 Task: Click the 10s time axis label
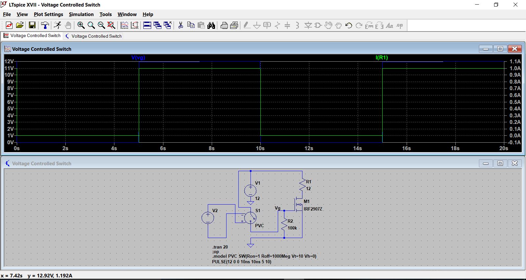coord(260,149)
